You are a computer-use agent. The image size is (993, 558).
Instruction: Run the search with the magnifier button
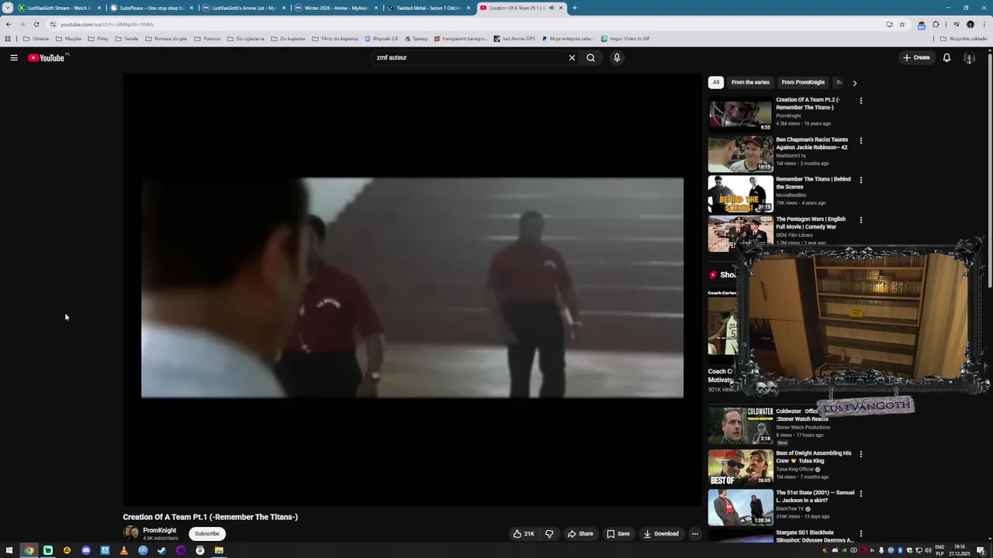[591, 57]
